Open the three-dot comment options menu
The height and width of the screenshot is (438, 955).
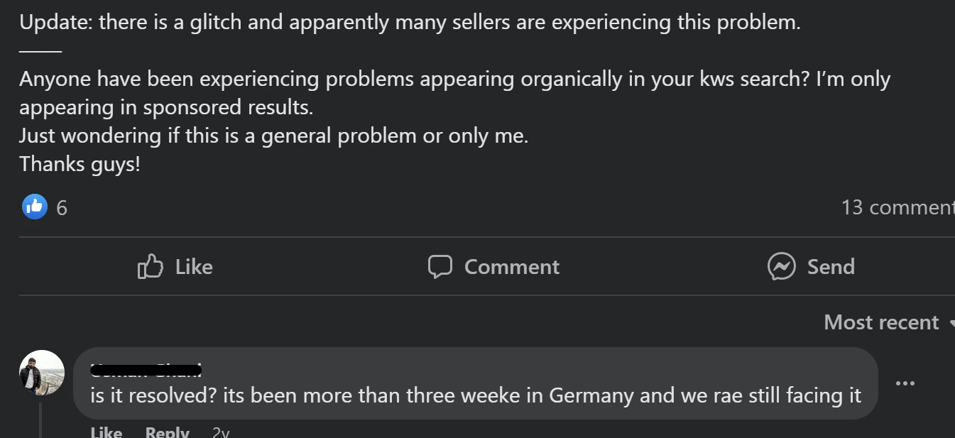click(x=905, y=383)
